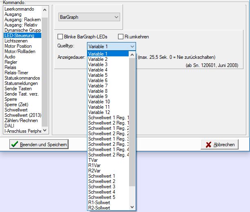The height and width of the screenshot is (212, 250).
Task: Click the green checkmark on Beenden und Speichern
Action: pyautogui.click(x=15, y=144)
